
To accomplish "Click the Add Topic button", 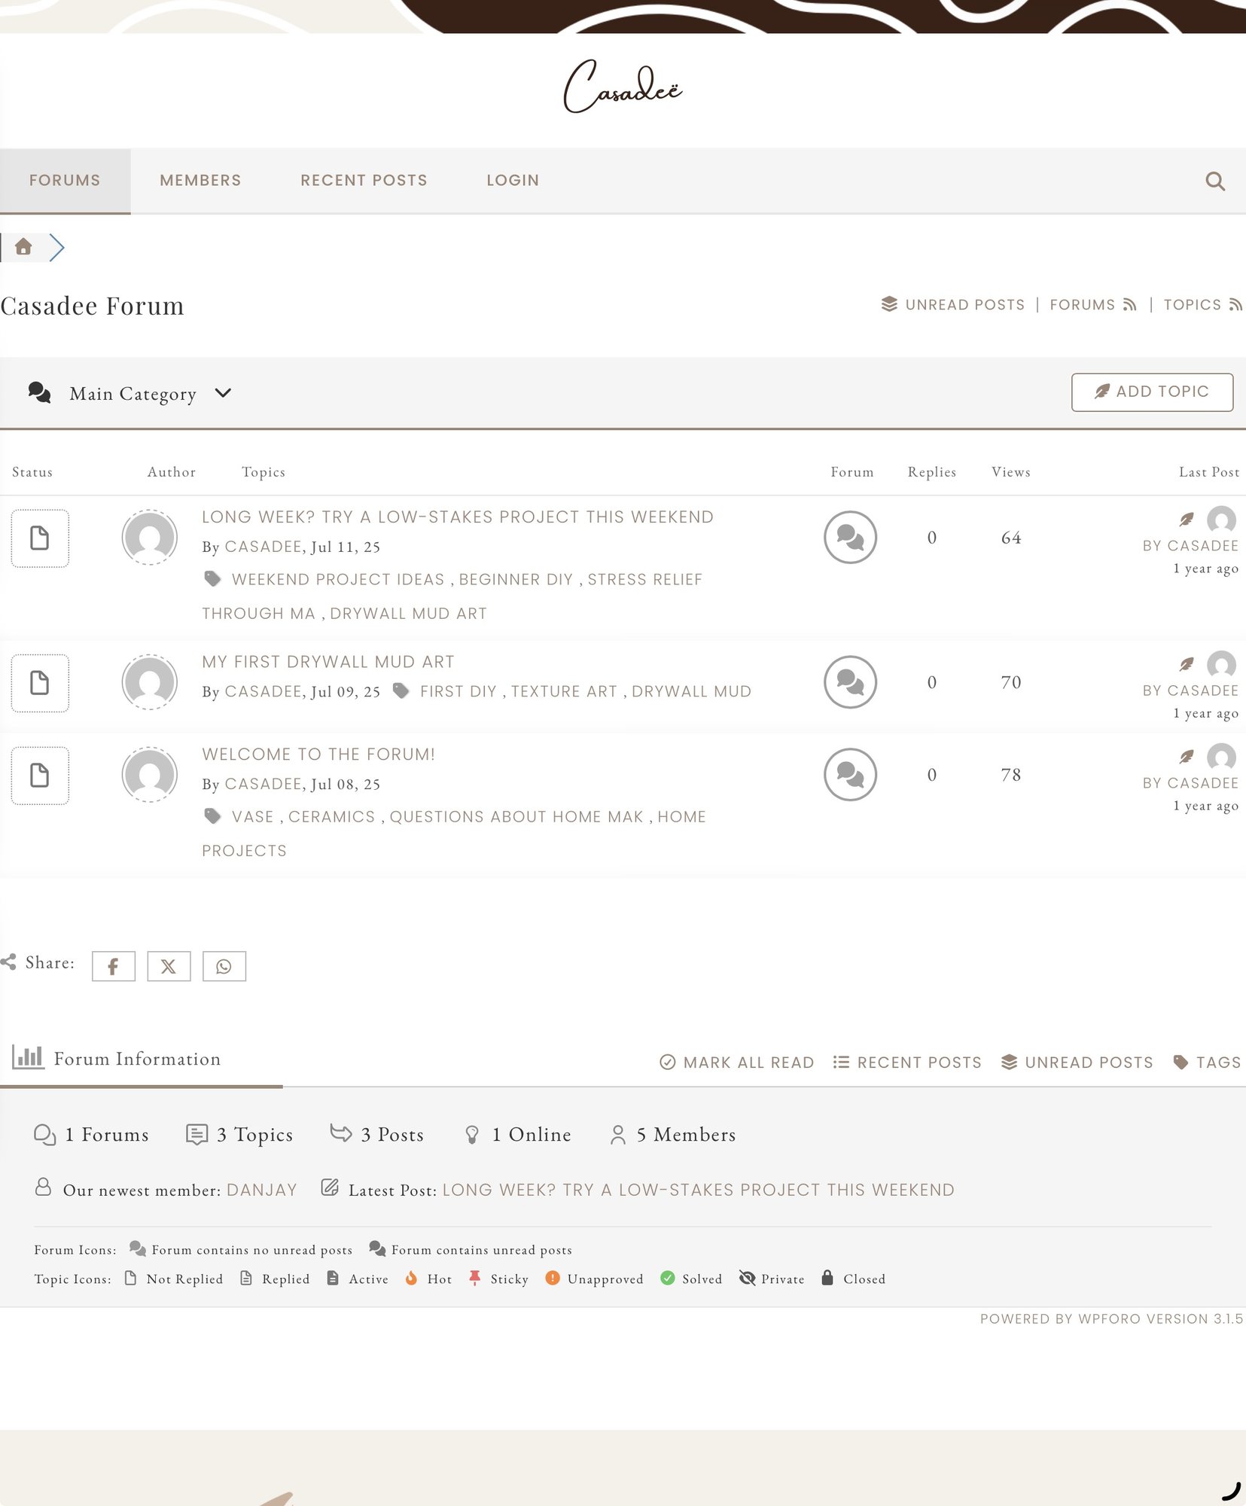I will pyautogui.click(x=1152, y=392).
